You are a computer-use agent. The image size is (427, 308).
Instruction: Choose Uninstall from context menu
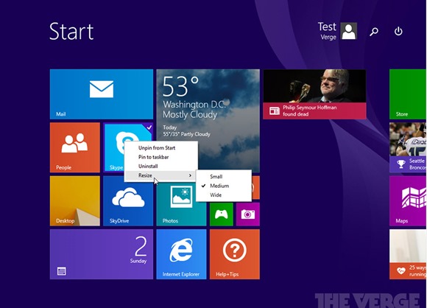point(161,166)
